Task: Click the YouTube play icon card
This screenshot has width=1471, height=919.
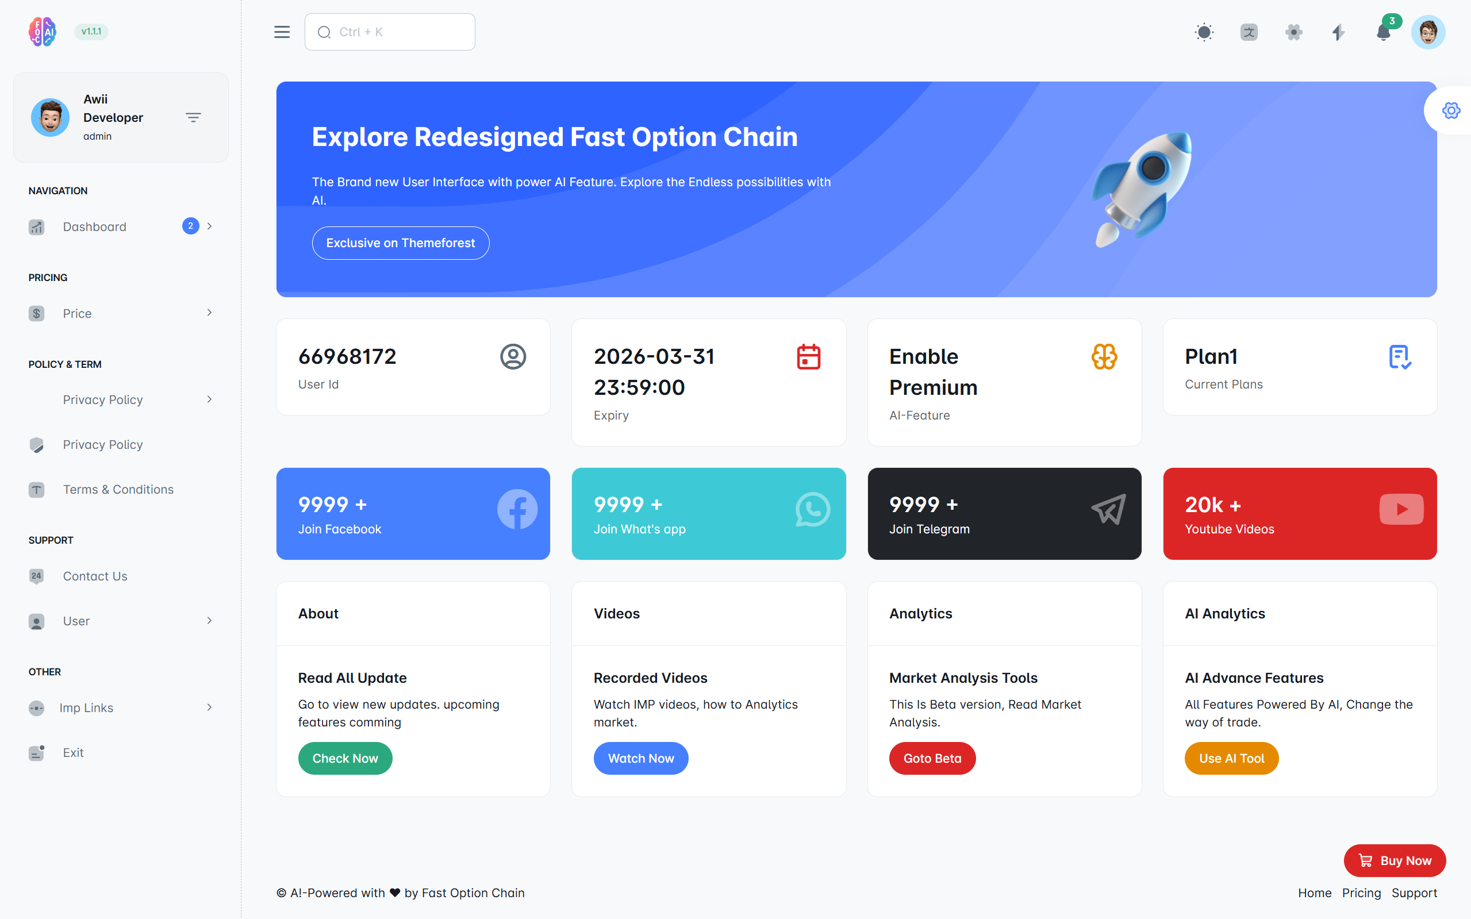Action: tap(1401, 509)
